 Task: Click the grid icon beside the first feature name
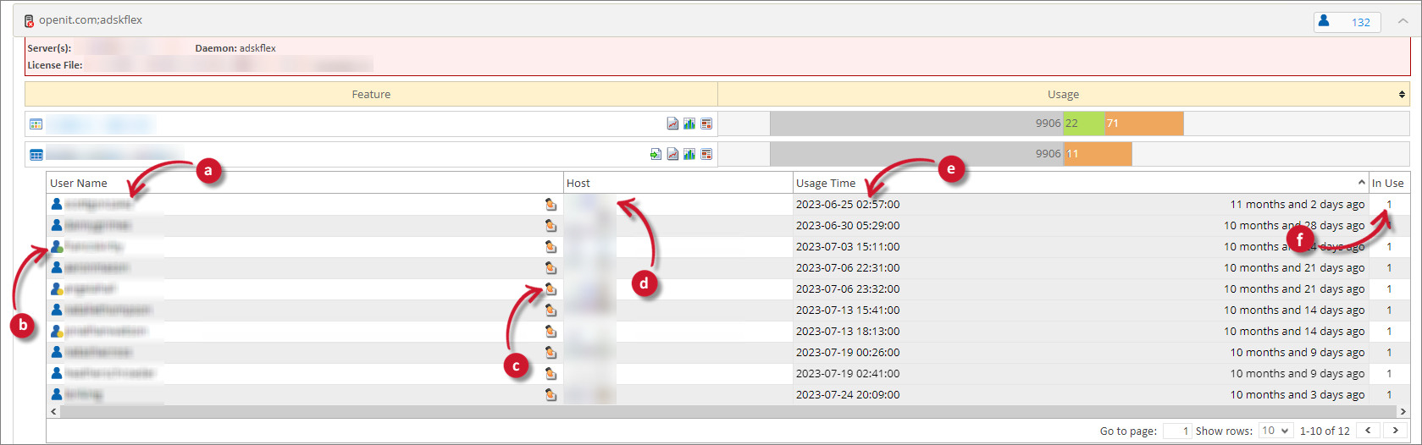(36, 124)
